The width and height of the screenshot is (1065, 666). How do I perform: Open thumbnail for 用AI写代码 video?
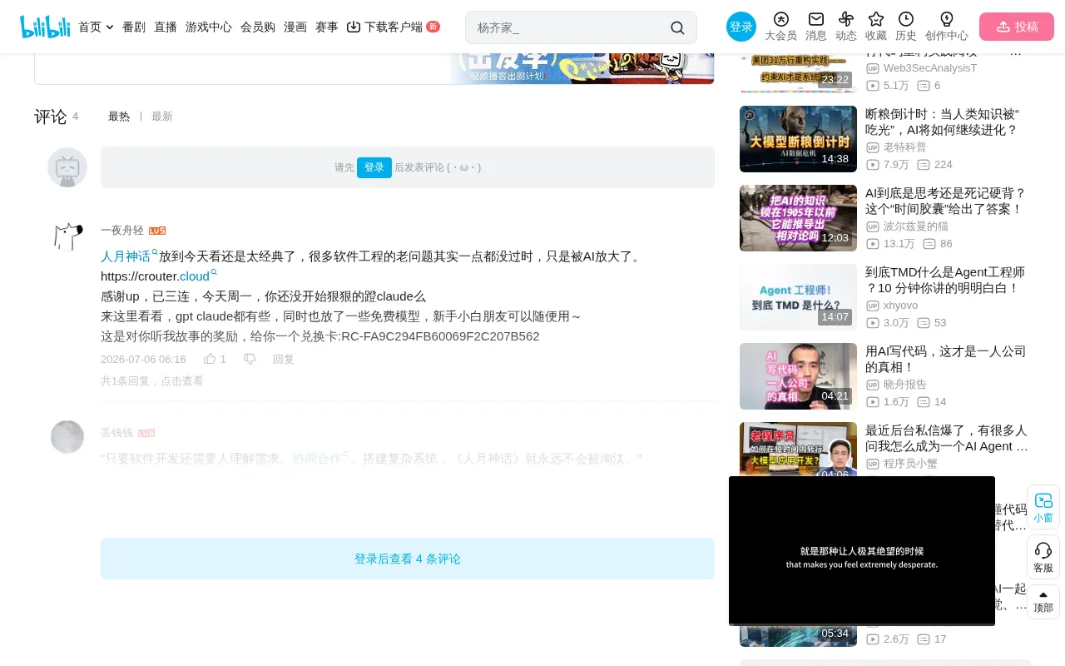click(798, 376)
